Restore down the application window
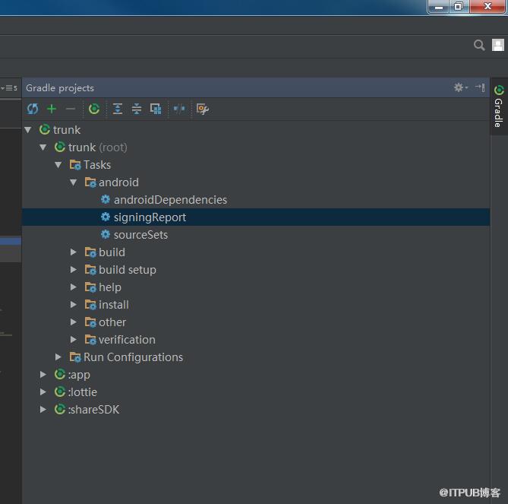 click(458, 6)
